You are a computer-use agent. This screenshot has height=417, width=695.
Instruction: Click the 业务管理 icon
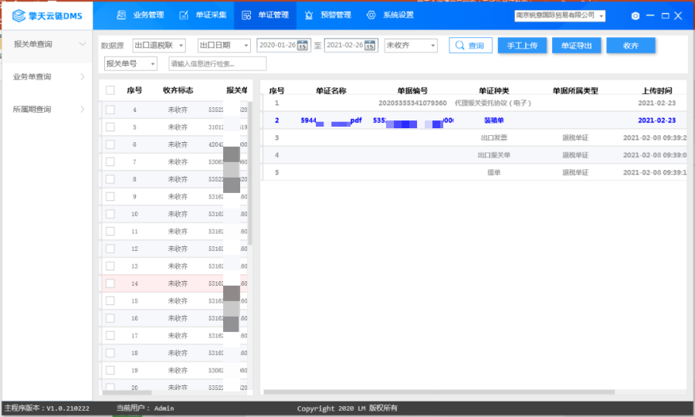(x=121, y=15)
